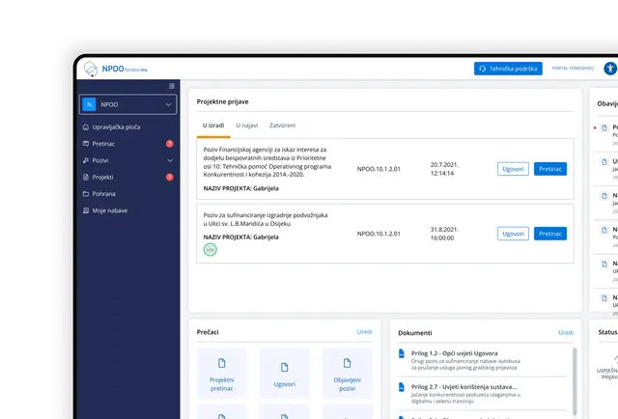Select Pozivi in the sidebar
This screenshot has height=419, width=618.
100,160
